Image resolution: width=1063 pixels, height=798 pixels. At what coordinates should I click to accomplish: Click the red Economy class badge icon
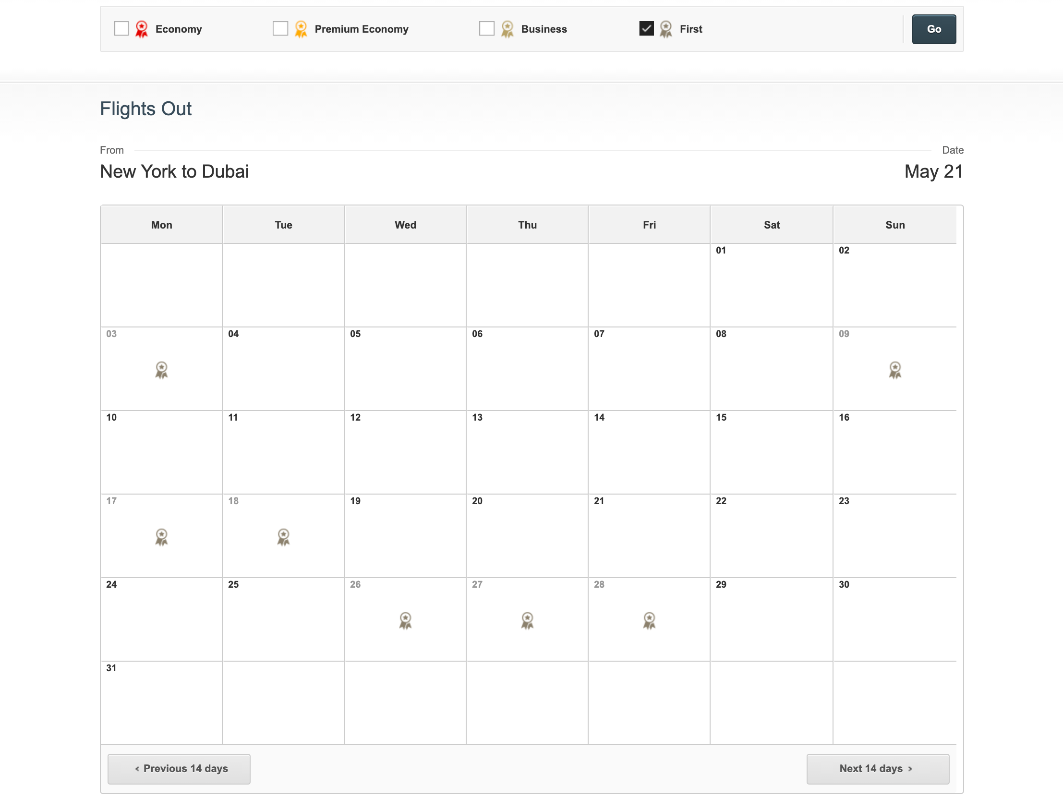[141, 29]
